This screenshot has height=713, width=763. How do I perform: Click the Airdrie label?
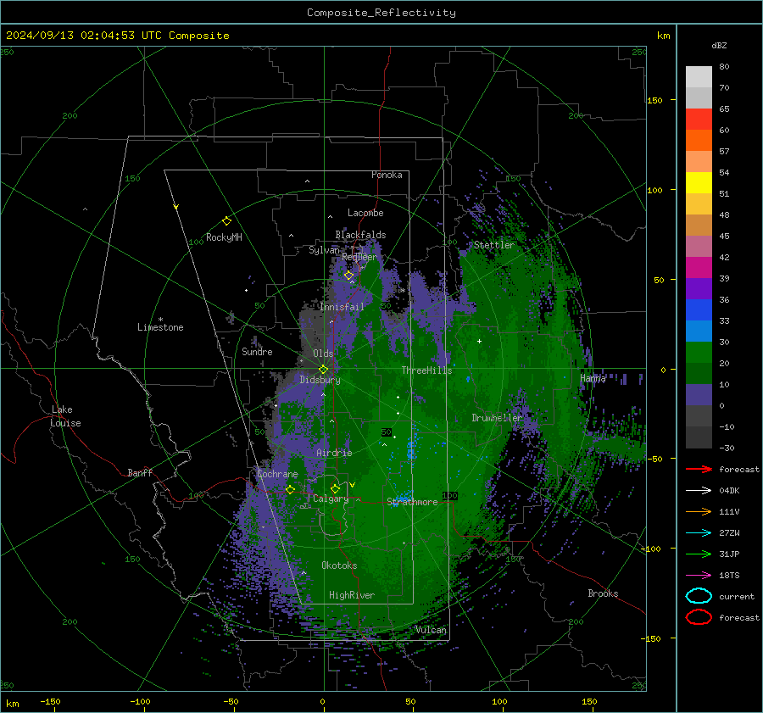coord(334,453)
